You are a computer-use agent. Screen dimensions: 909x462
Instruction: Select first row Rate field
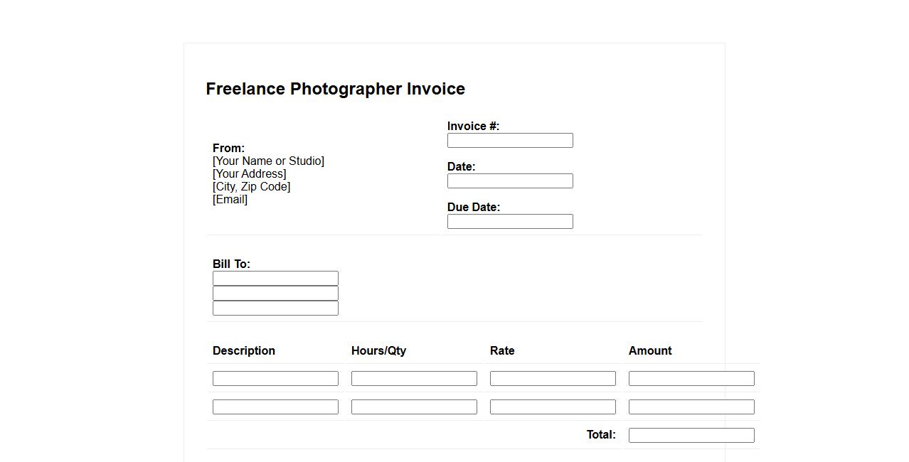tap(553, 379)
